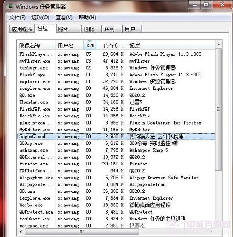Select the taskhost.exe process row
The height and width of the screenshot is (237, 233).
116,219
